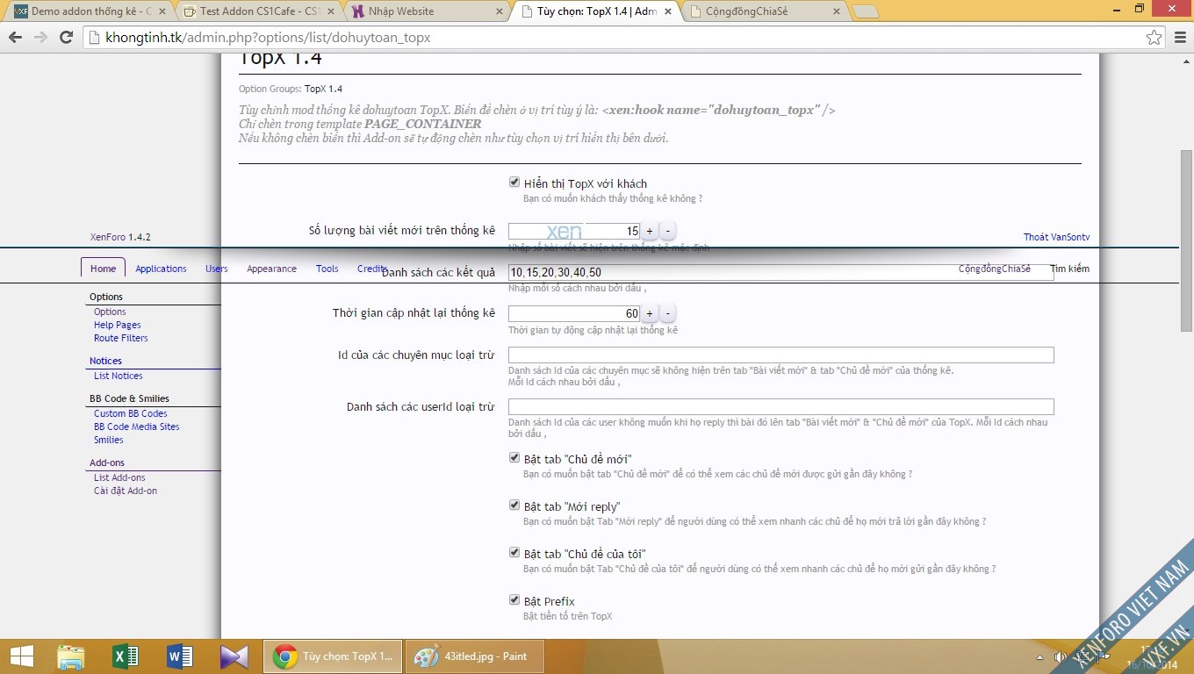Open List Notices in the sidebar
The image size is (1194, 674).
[x=119, y=376]
